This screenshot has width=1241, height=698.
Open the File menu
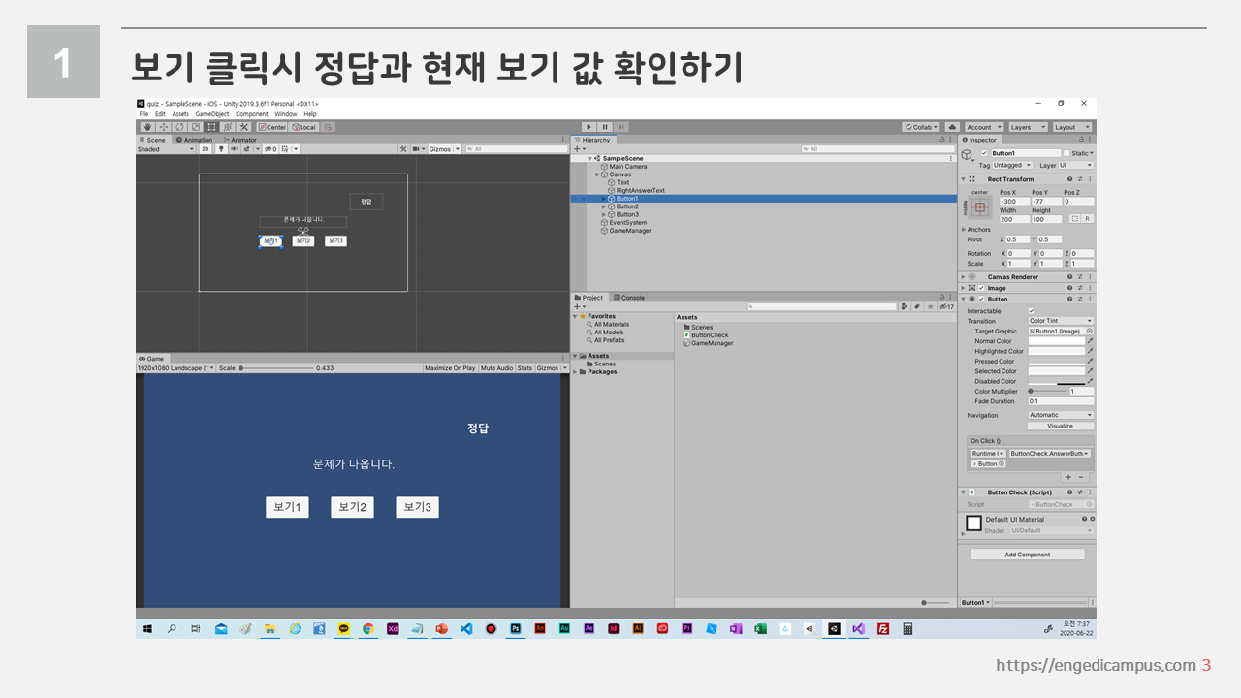tap(143, 114)
